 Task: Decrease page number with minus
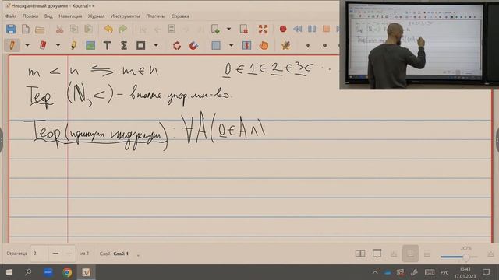[55, 254]
